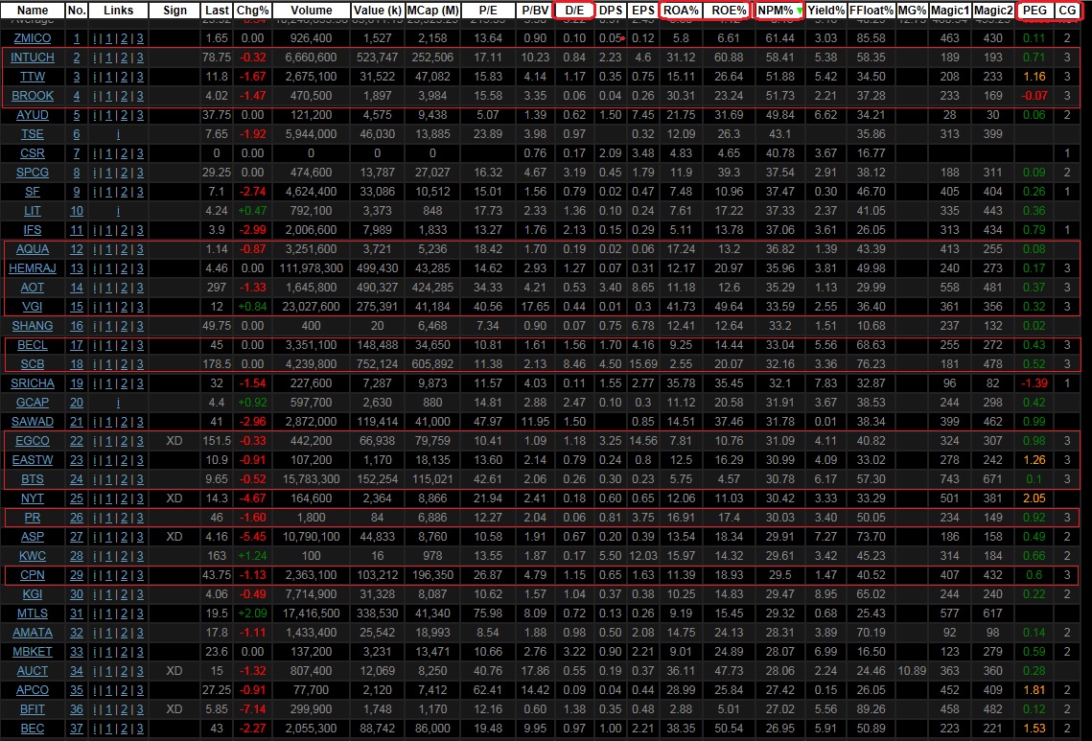This screenshot has width=1092, height=741.
Task: Open the BTS stock link
Action: click(x=33, y=478)
